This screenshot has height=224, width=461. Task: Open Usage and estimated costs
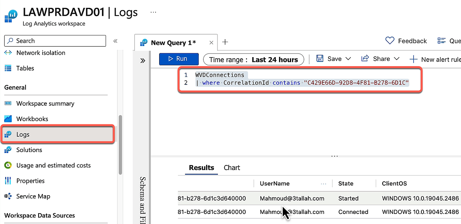53,165
